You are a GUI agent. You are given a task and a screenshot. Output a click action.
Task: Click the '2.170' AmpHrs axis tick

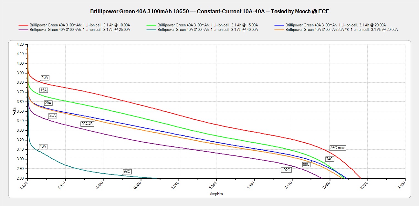[x=289, y=185]
